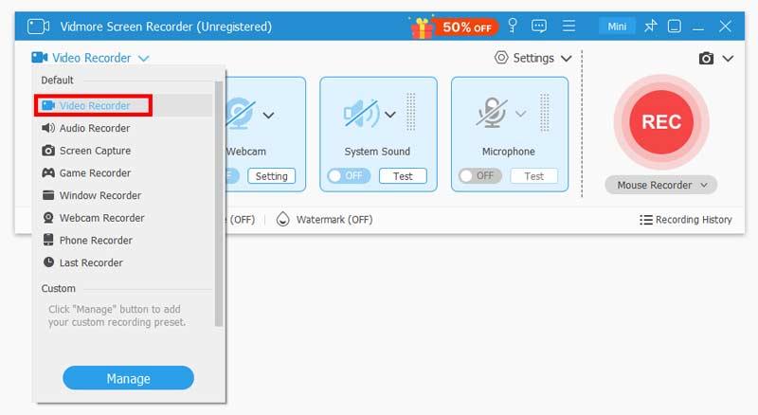Select Audio Recorder from the list
Image resolution: width=758 pixels, height=415 pixels.
[x=95, y=128]
